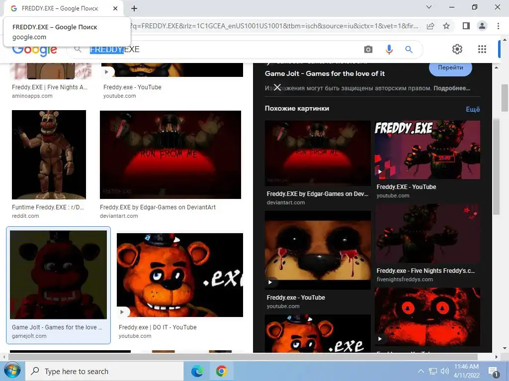Click horizontal scrollbar right arrow
The height and width of the screenshot is (381, 509).
click(496, 357)
